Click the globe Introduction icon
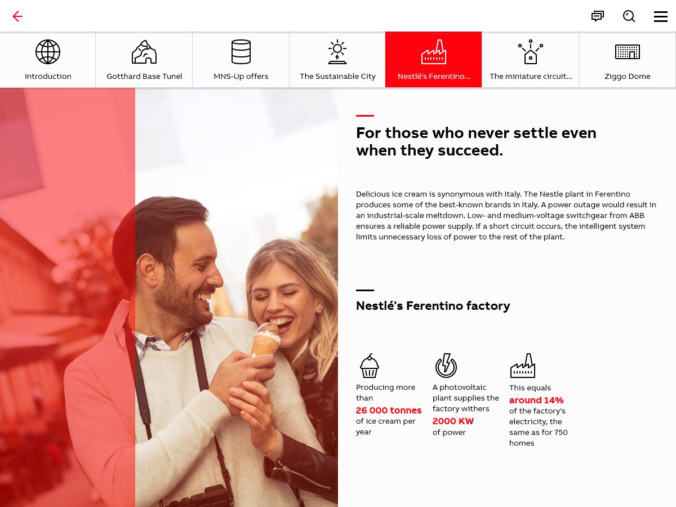The height and width of the screenshot is (507, 676). (x=48, y=52)
